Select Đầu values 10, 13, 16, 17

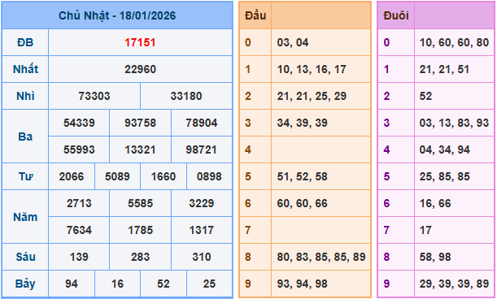coord(312,69)
